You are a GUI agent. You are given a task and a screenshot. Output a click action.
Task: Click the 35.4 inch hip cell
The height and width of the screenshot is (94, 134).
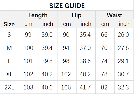(x=85, y=35)
